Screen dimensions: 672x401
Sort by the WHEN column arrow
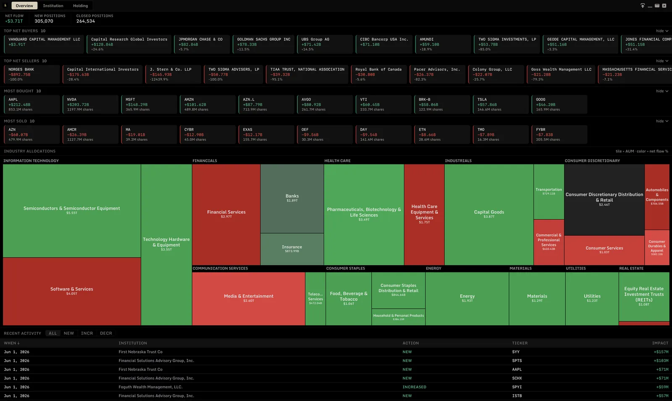[x=18, y=343]
